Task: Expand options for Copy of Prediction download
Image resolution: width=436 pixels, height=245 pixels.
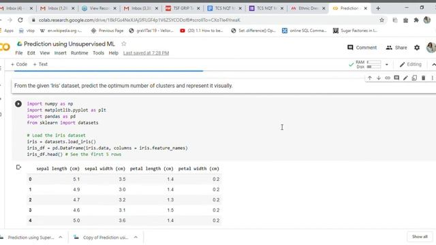Action: click(x=136, y=238)
